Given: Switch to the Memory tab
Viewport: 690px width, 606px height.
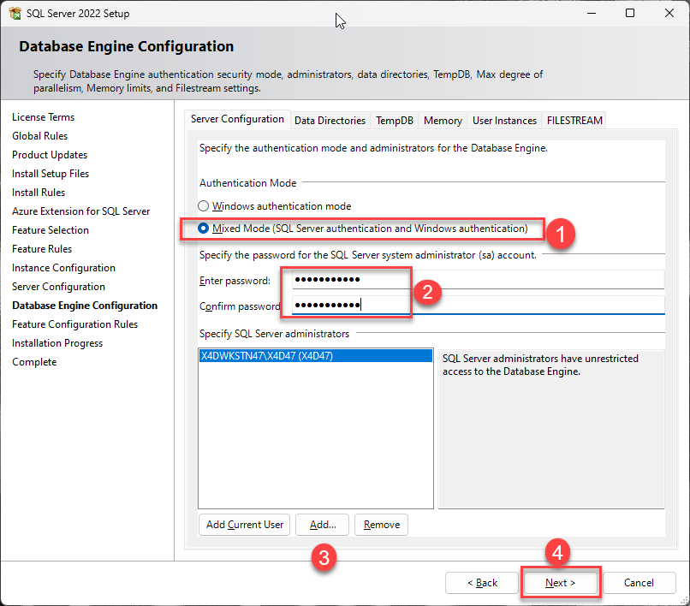Looking at the screenshot, I should (443, 121).
